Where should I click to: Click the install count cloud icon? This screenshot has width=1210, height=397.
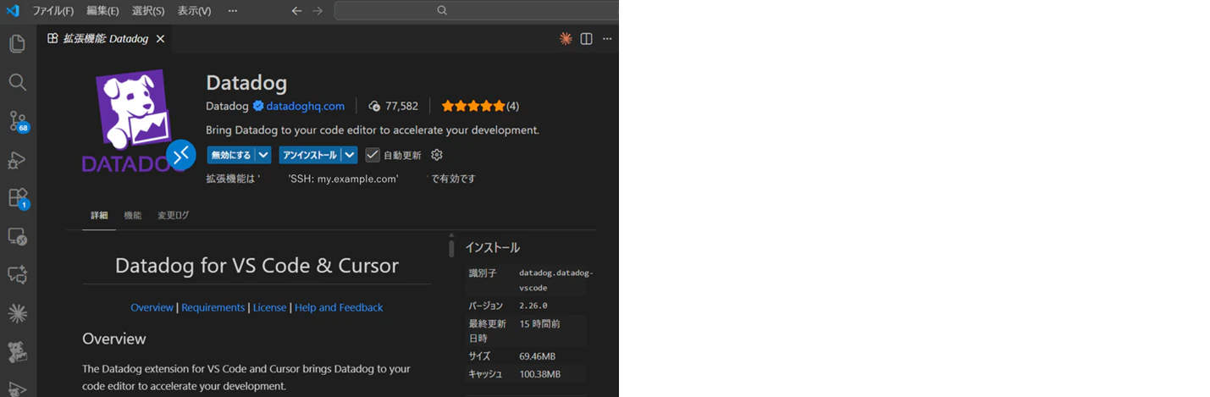pos(374,106)
